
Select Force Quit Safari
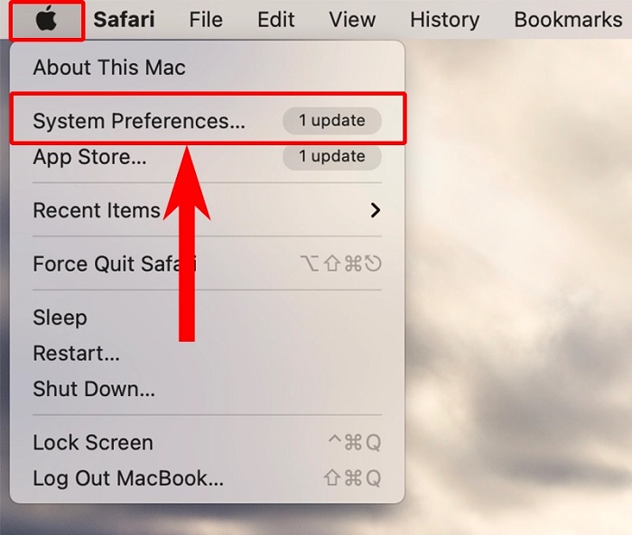pyautogui.click(x=115, y=264)
